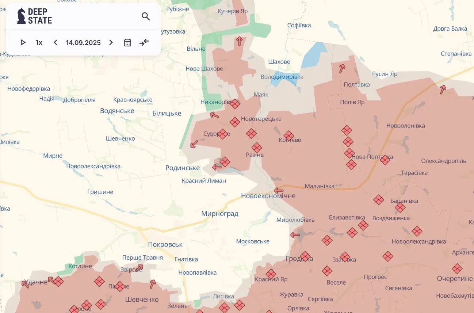Click the date label 14.09.2025
474x313 pixels.
pos(83,42)
